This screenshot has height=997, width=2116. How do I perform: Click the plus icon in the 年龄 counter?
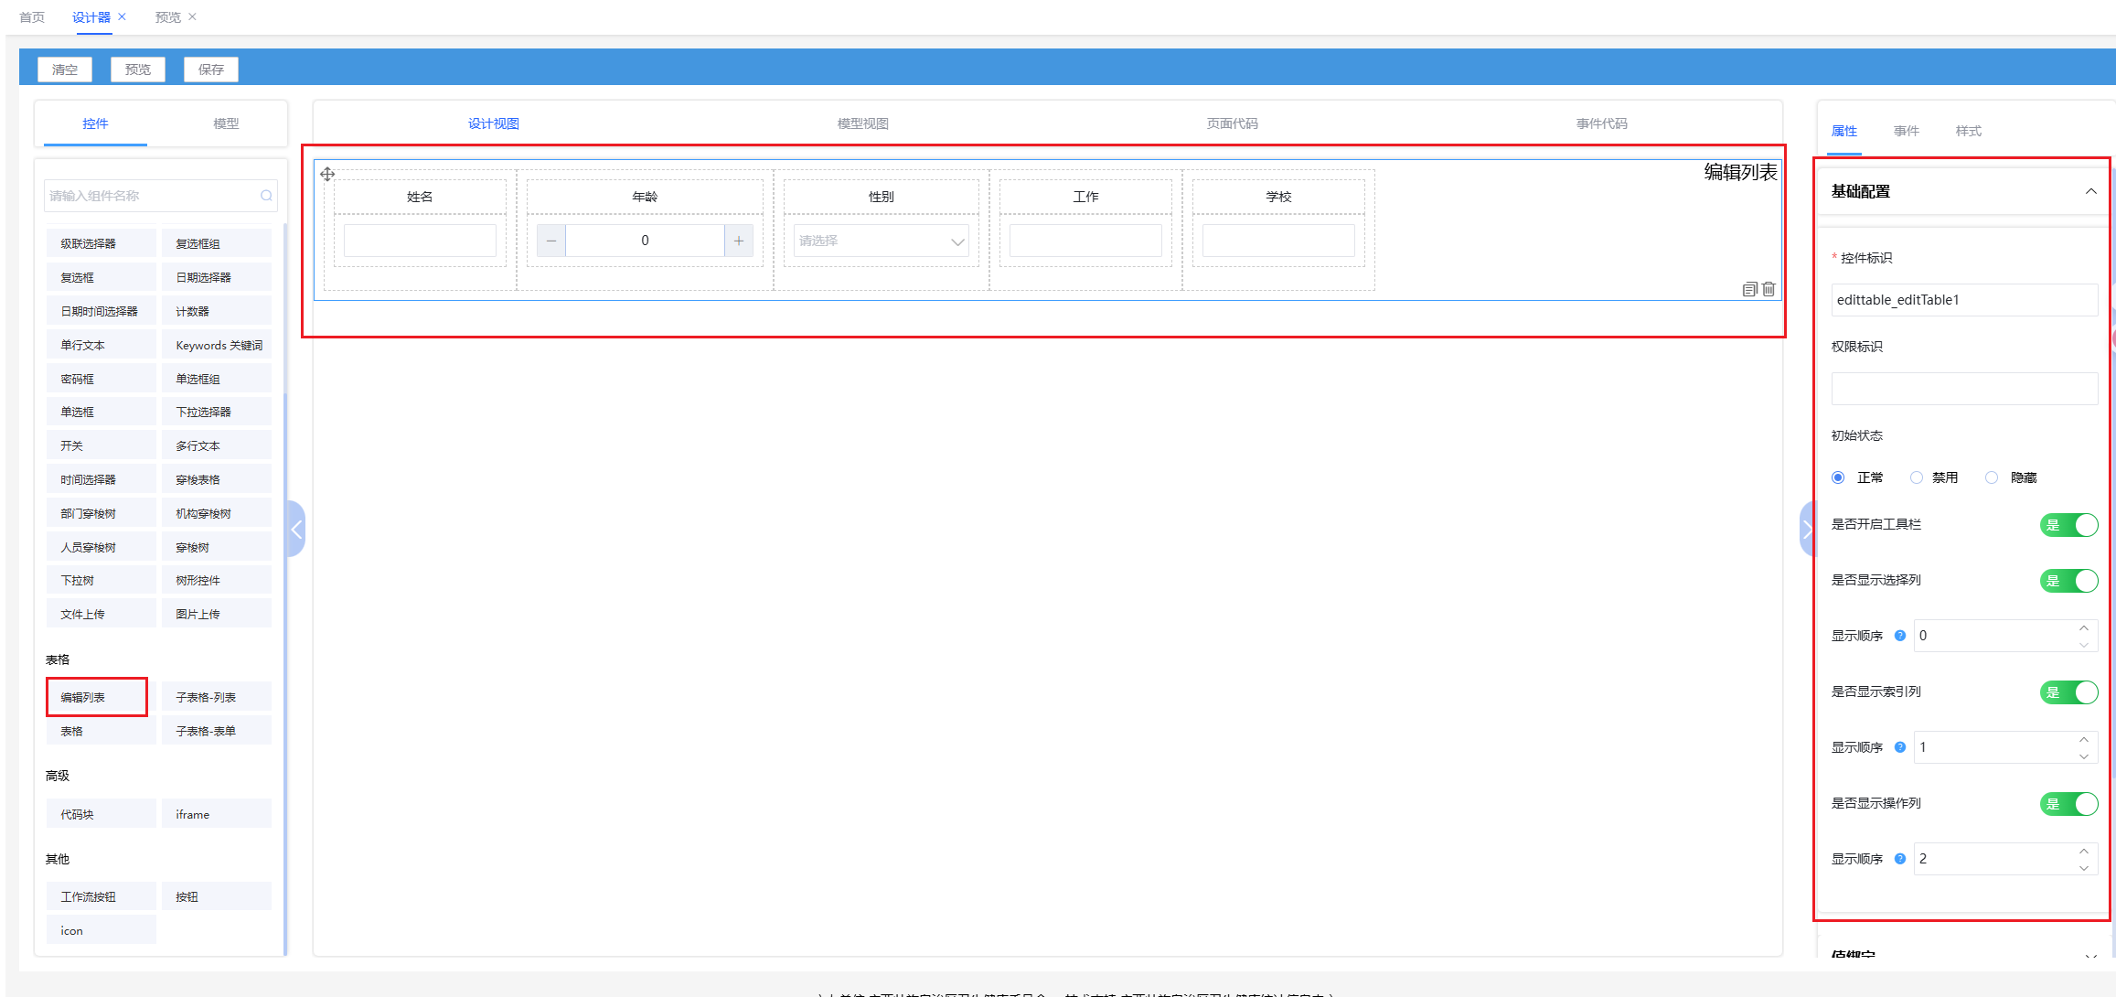pos(739,241)
